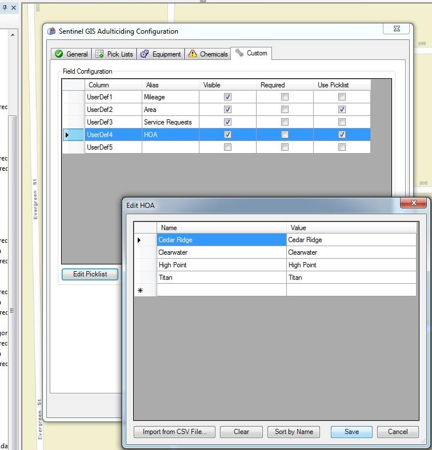Select the Area alias cell
The width and height of the screenshot is (432, 450).
click(x=170, y=110)
